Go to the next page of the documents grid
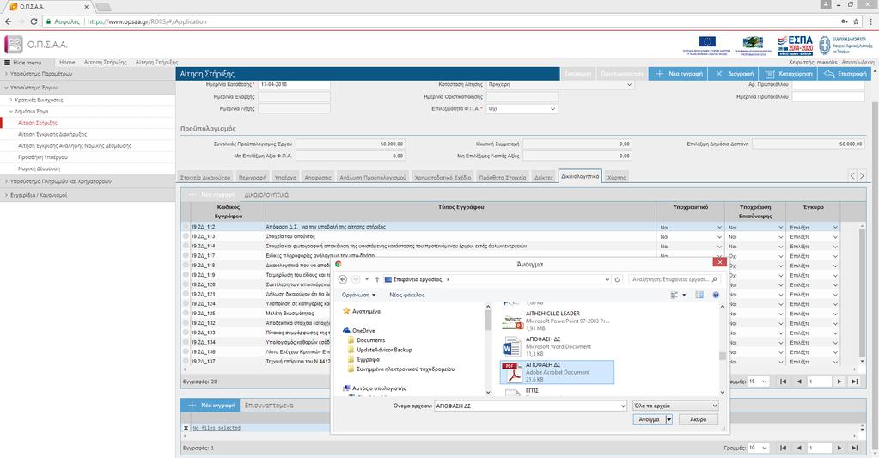Image resolution: width=879 pixels, height=458 pixels. 839,382
